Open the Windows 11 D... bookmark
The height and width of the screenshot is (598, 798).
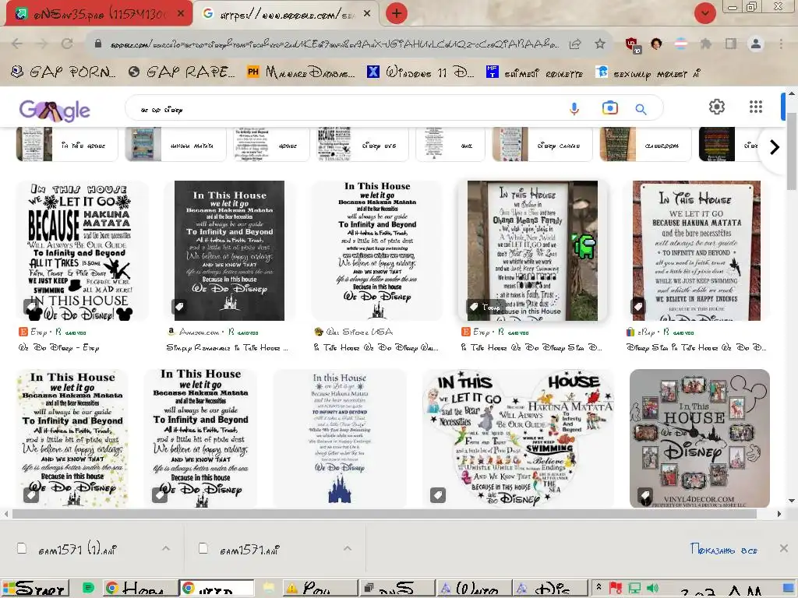pos(420,72)
